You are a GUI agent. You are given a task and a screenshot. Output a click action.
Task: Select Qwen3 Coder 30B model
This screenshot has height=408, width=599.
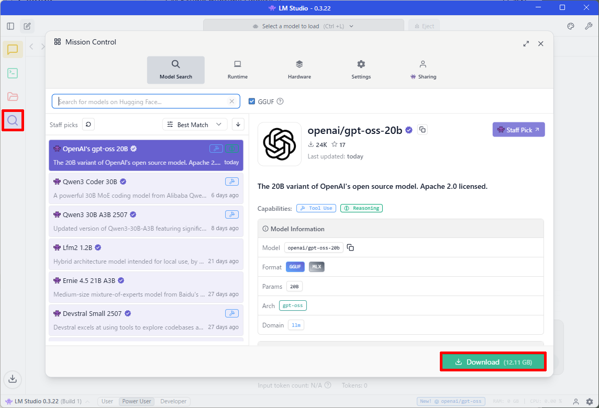pos(146,188)
